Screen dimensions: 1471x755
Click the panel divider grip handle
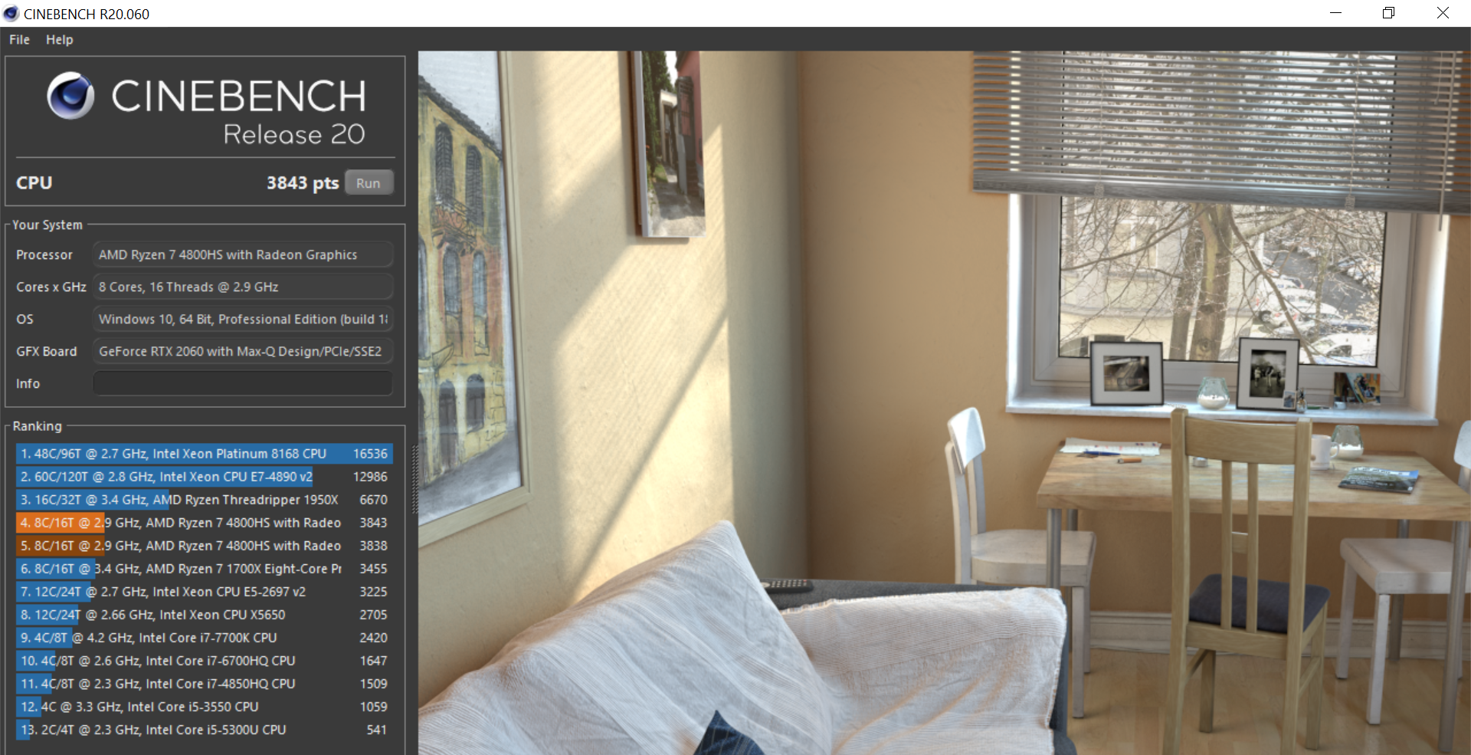(x=414, y=479)
